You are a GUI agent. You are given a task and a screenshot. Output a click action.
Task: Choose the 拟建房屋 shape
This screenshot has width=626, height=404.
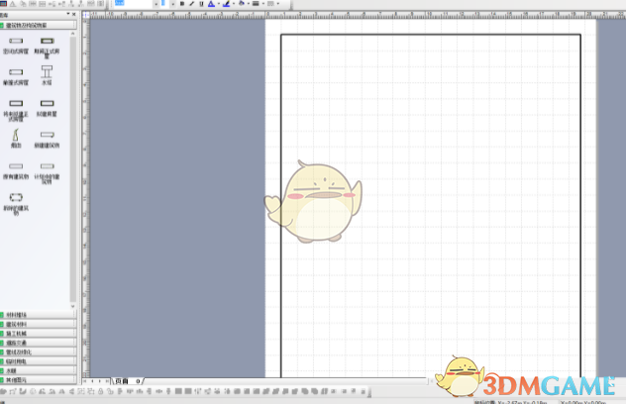pos(47,108)
